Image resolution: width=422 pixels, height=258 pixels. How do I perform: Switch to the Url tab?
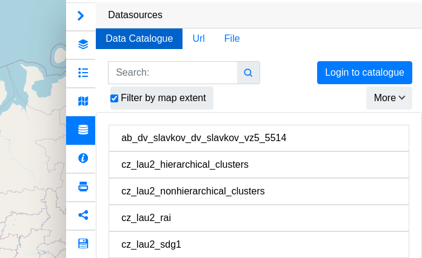pos(198,39)
